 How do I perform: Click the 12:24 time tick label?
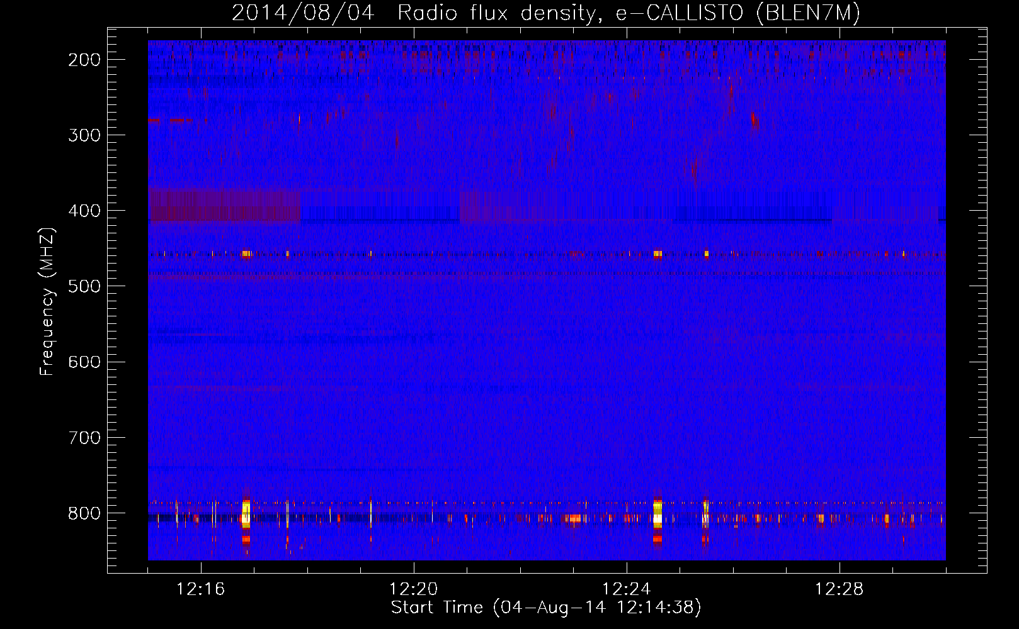click(x=627, y=589)
